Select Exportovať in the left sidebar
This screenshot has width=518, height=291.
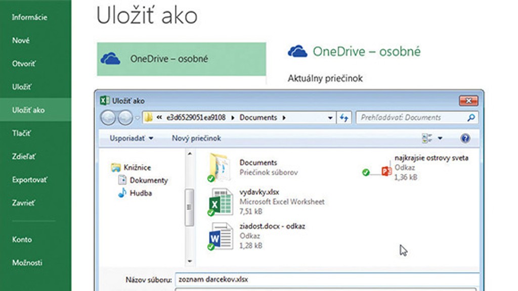pos(31,180)
